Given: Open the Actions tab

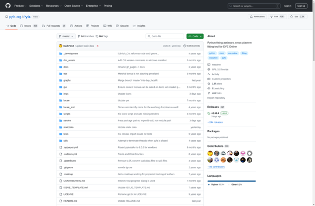Looking at the screenshot, I should [76, 26].
